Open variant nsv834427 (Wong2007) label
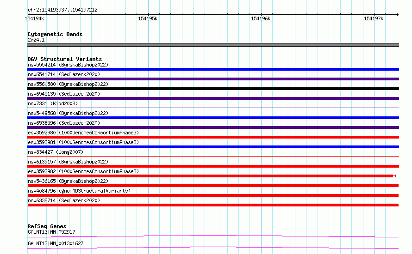The height and width of the screenshot is (254, 412). point(56,152)
